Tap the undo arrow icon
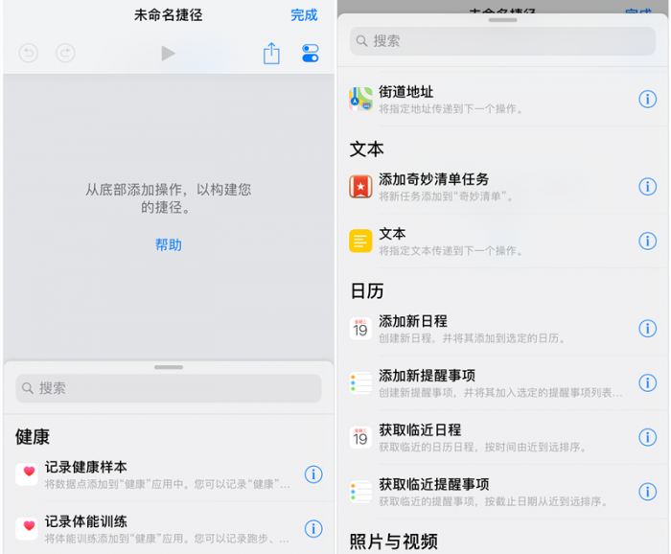This screenshot has width=671, height=554. click(28, 54)
